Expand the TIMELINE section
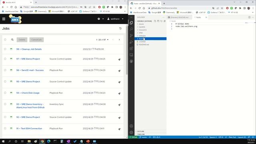 (x=150, y=134)
